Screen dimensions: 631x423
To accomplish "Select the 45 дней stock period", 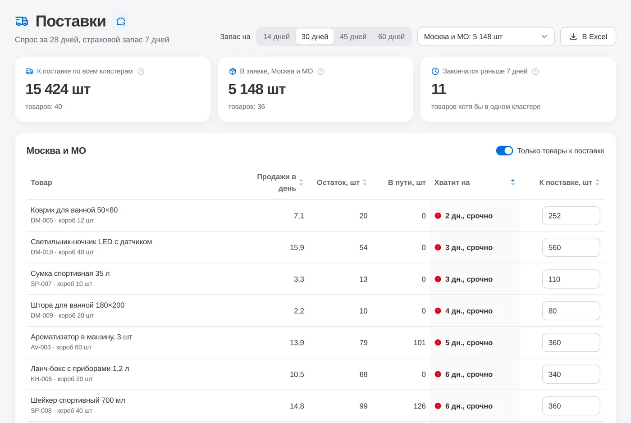I will point(353,36).
